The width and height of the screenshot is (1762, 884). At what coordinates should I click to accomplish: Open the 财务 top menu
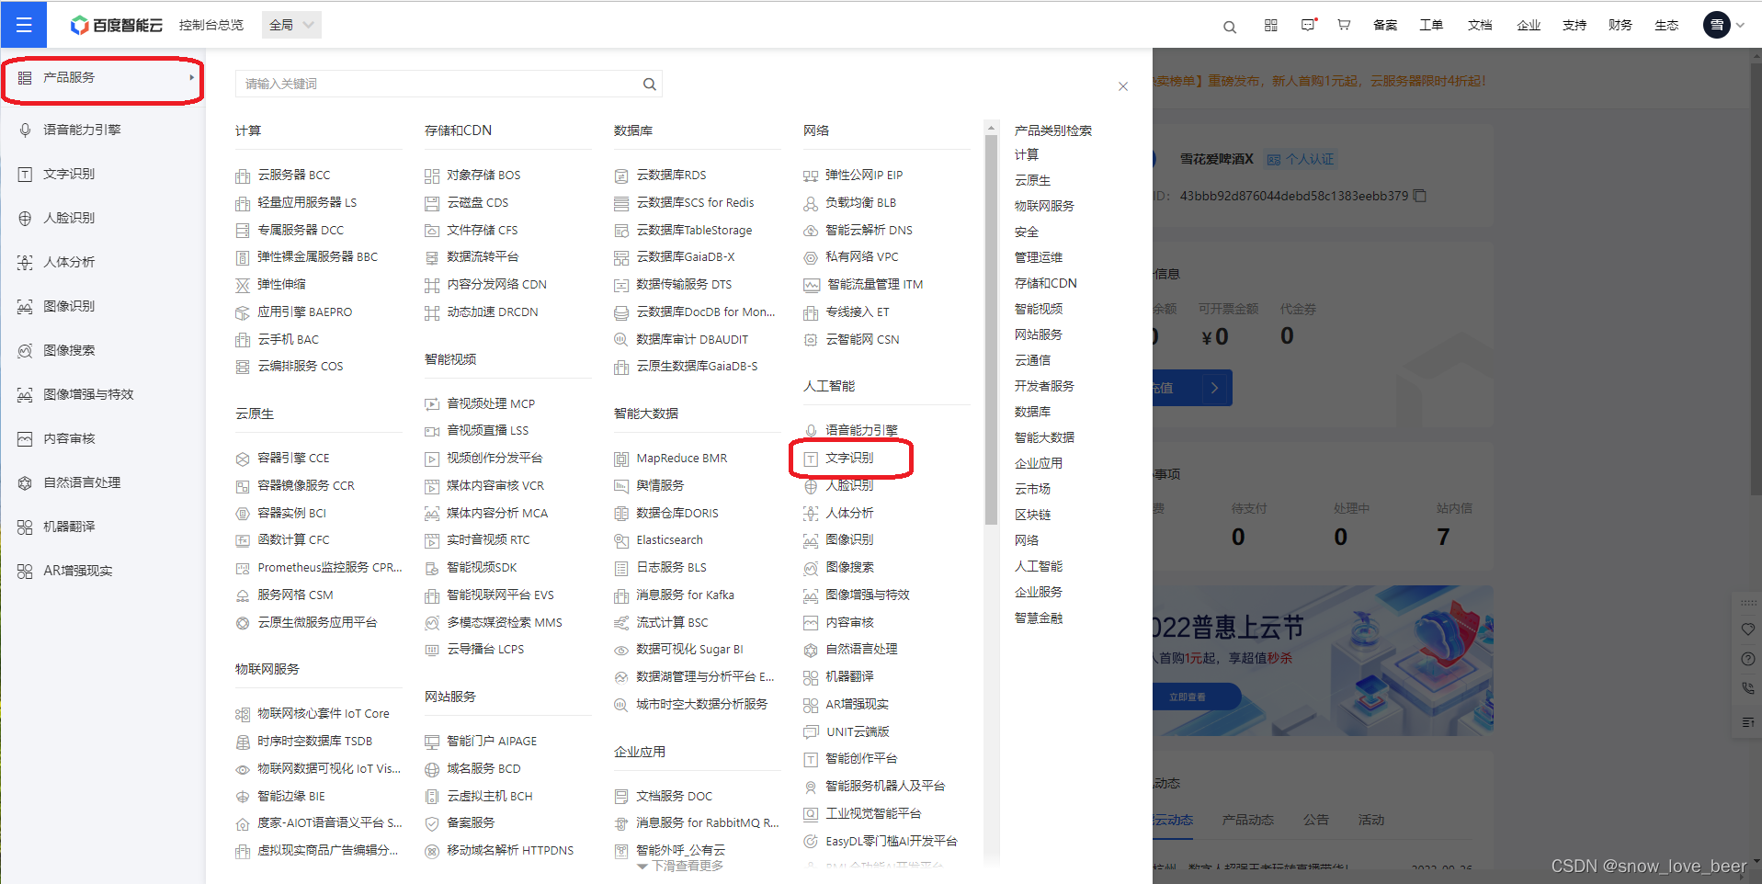(x=1620, y=25)
